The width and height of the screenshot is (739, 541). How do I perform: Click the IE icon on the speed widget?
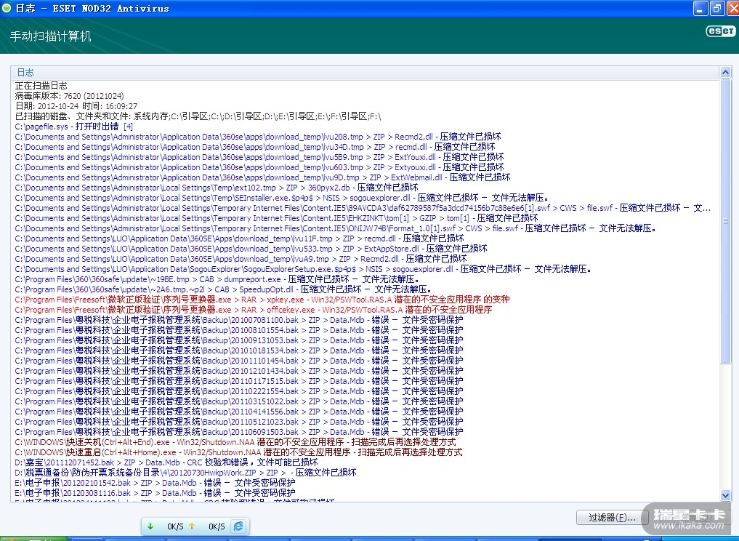pos(238,526)
